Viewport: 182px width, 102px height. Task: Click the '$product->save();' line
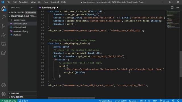pyautogui.click(x=65, y=24)
